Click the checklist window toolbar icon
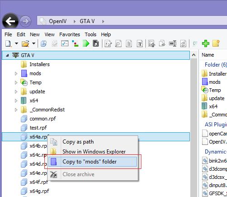227x197 pixels. (65, 43)
